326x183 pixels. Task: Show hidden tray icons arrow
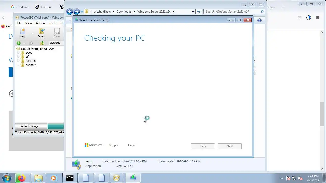282,178
